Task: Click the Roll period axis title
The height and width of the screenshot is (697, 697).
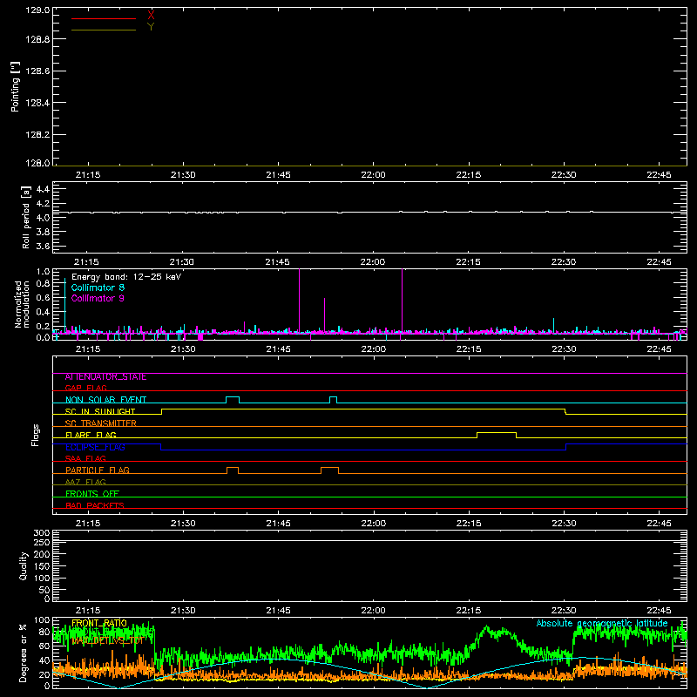Action: point(26,218)
